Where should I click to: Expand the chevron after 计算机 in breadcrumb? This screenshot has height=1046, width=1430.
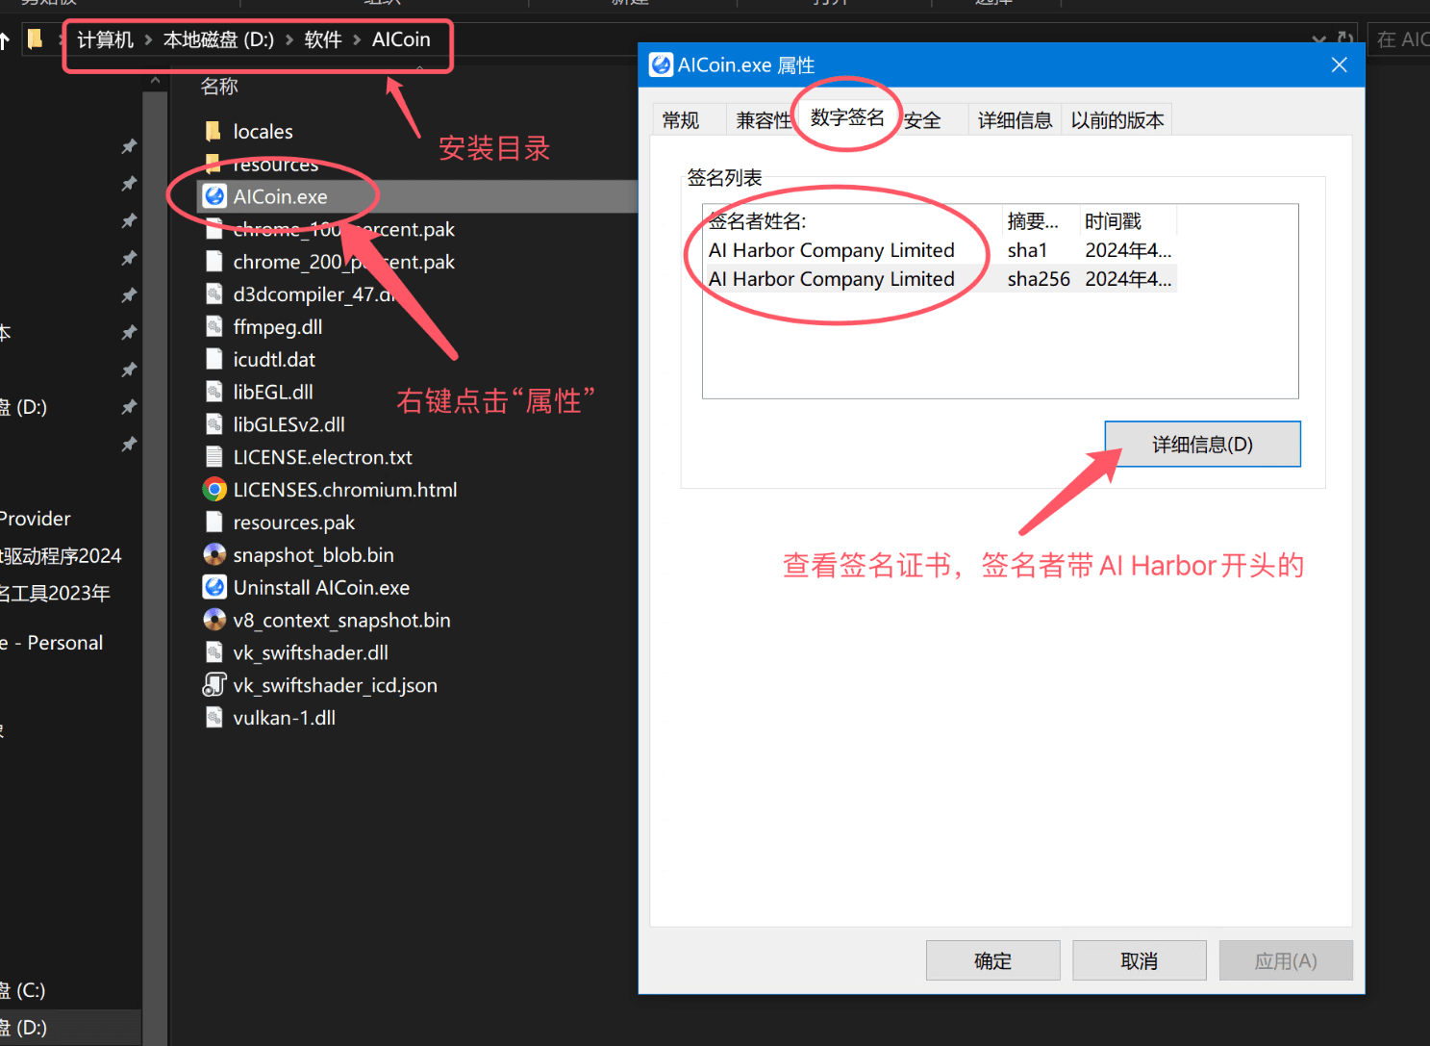(148, 39)
